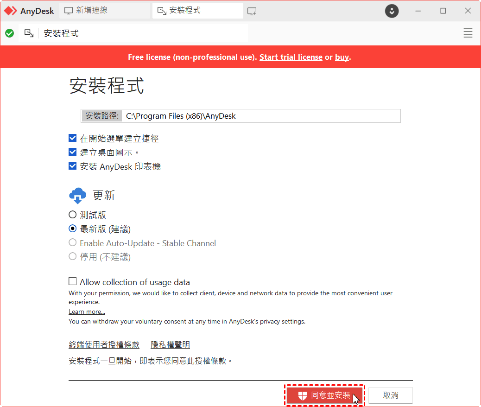Close the AnyDesk window
The height and width of the screenshot is (407, 481).
[x=468, y=11]
